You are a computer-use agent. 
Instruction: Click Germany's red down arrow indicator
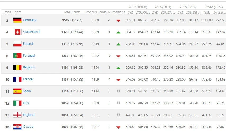tap(118, 21)
